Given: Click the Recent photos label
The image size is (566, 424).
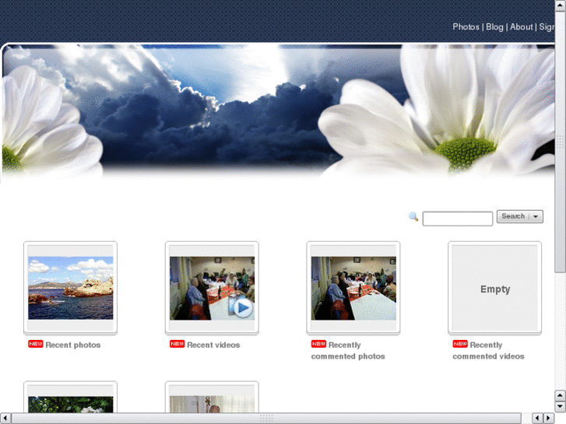Looking at the screenshot, I should click(x=73, y=345).
